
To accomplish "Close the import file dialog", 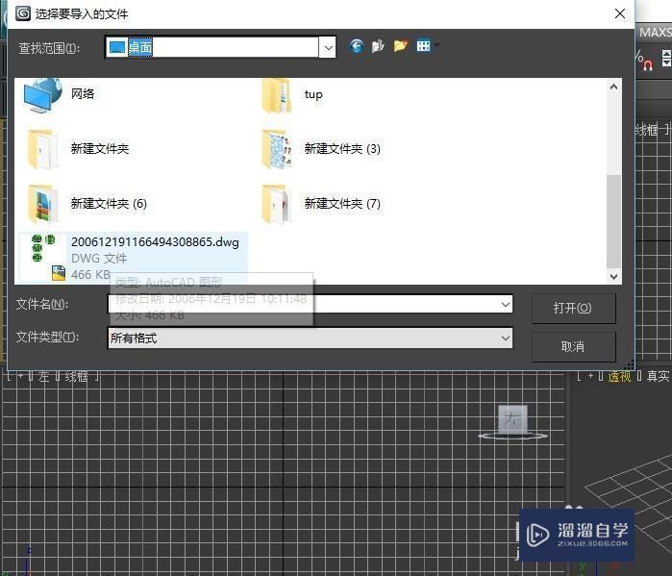I will [620, 13].
